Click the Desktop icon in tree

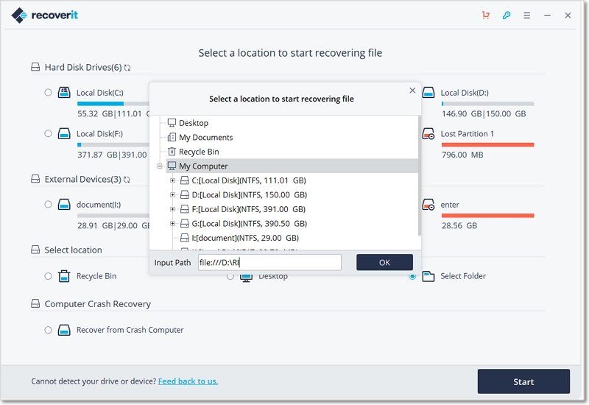pyautogui.click(x=172, y=123)
